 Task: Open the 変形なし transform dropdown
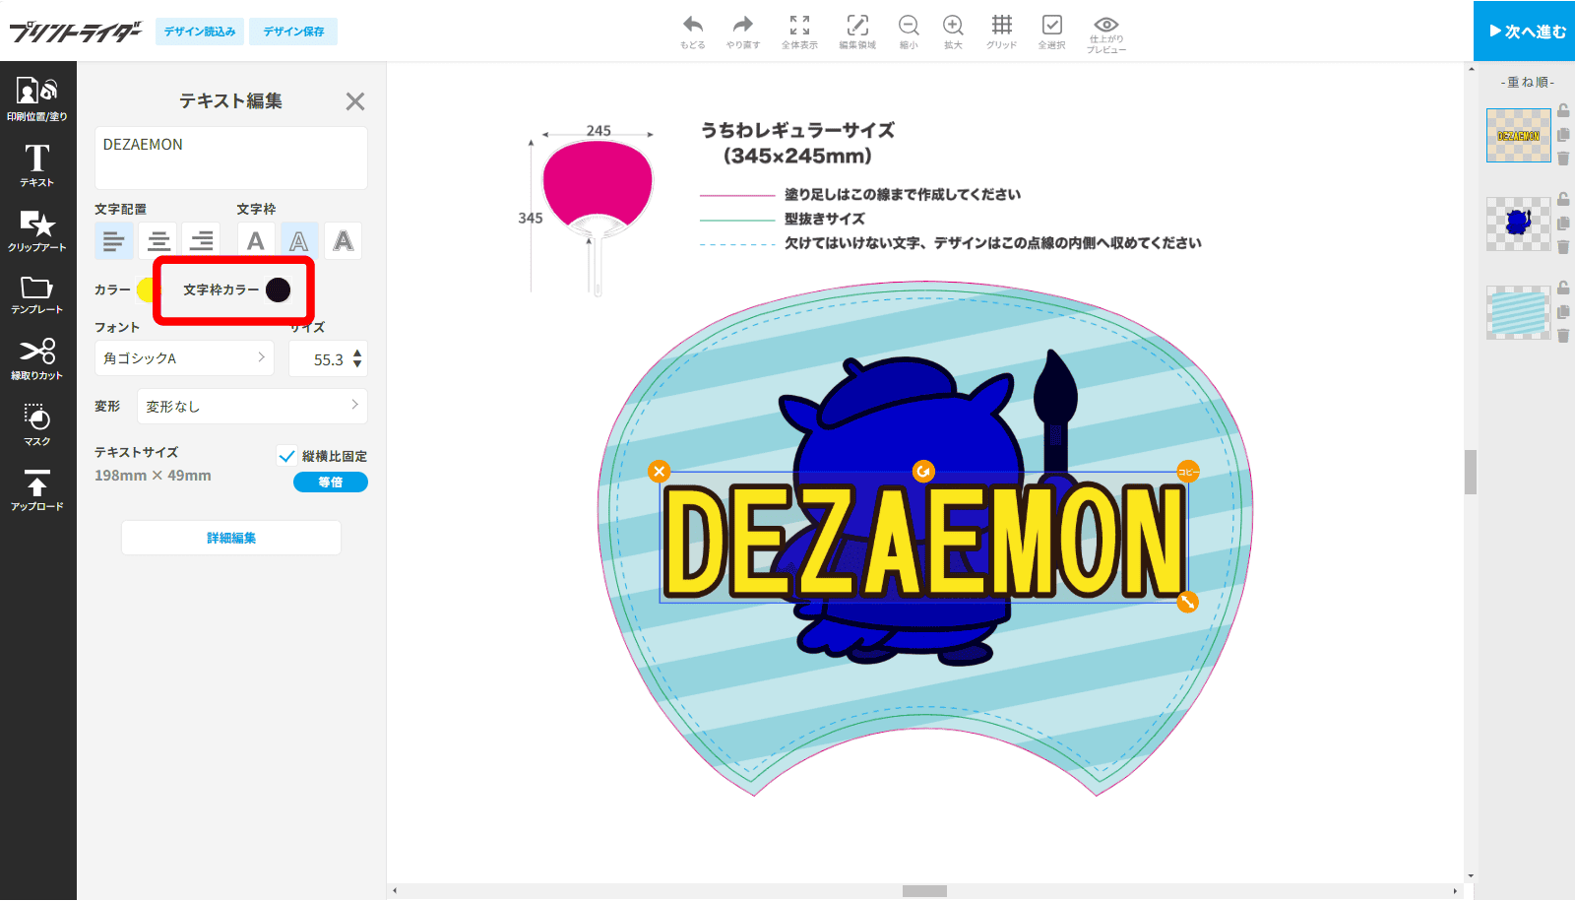pyautogui.click(x=252, y=406)
